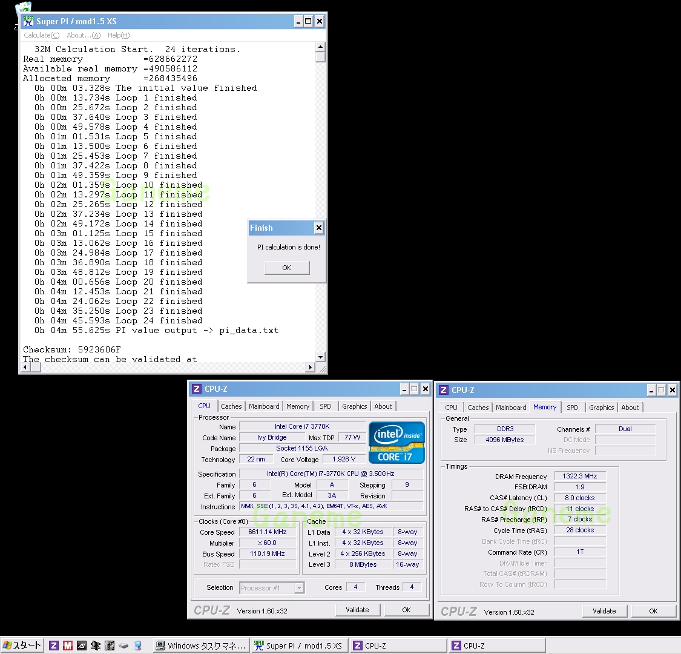The image size is (681, 654).
Task: Click the Command Rate value 1T
Action: click(580, 552)
